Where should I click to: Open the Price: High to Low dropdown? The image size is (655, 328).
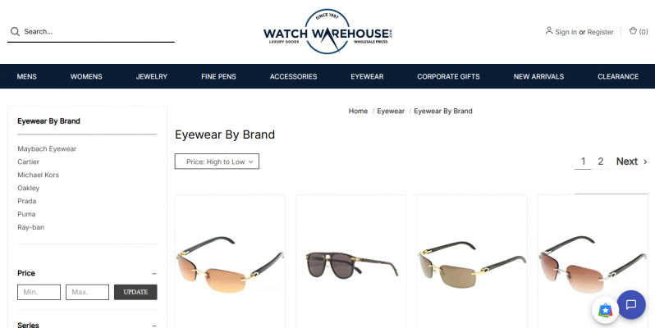pos(217,162)
